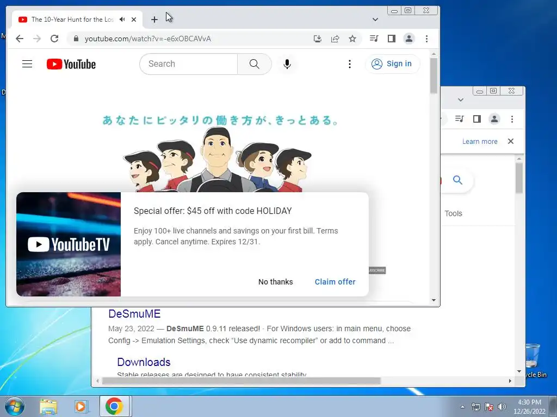Click Learn more in background Chrome window
The height and width of the screenshot is (417, 557).
tap(480, 142)
